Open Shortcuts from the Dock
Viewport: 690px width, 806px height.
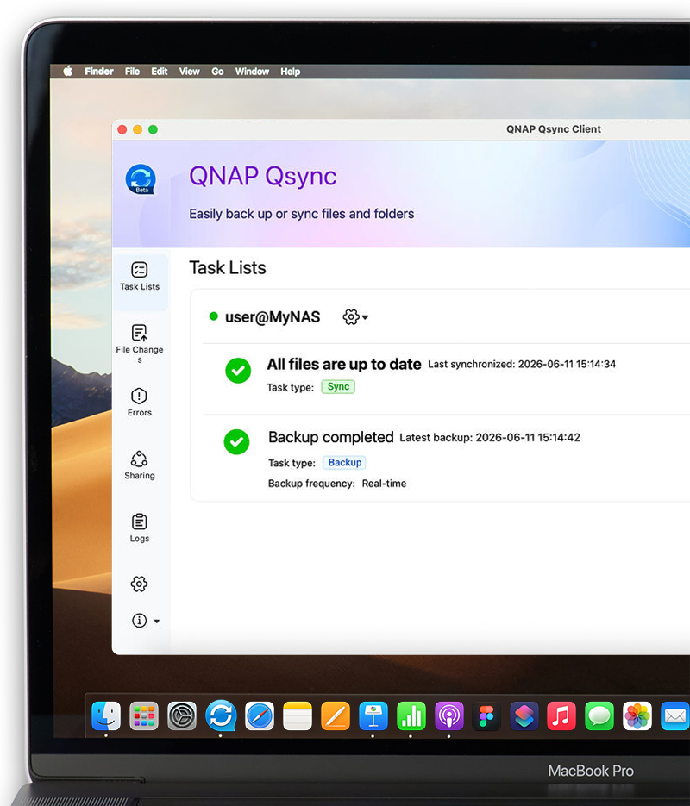coord(524,715)
